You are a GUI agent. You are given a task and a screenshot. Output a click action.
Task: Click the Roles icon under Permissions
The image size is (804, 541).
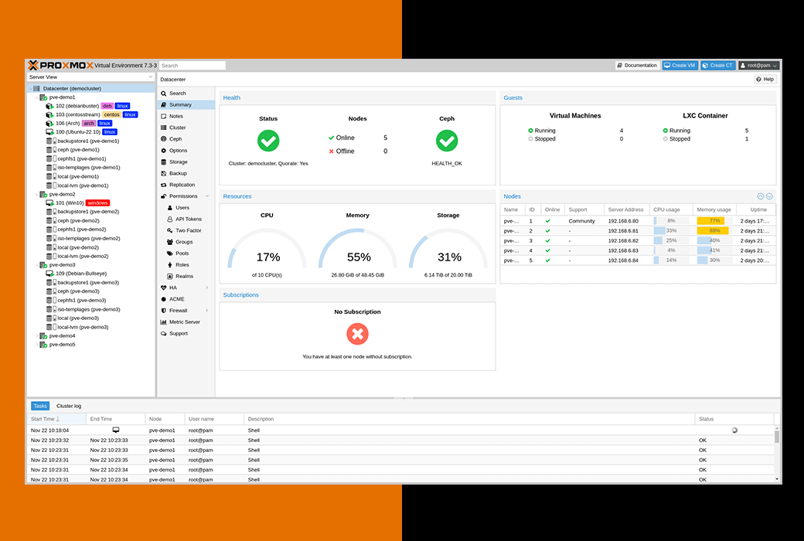click(170, 265)
